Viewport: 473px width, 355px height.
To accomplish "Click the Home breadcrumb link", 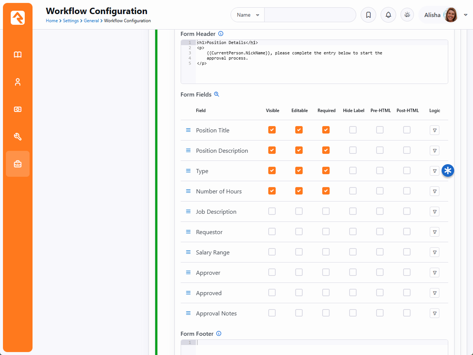I will point(52,21).
